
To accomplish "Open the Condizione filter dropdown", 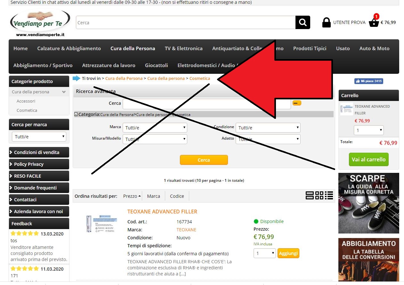I will point(268,127).
